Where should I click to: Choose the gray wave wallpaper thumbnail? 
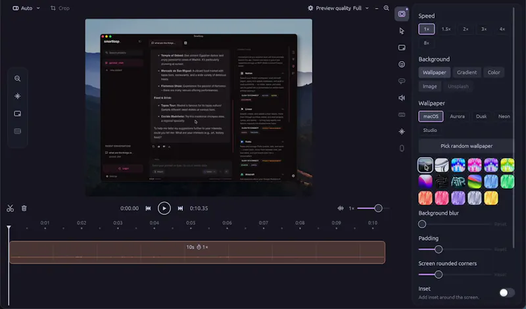tap(441, 165)
